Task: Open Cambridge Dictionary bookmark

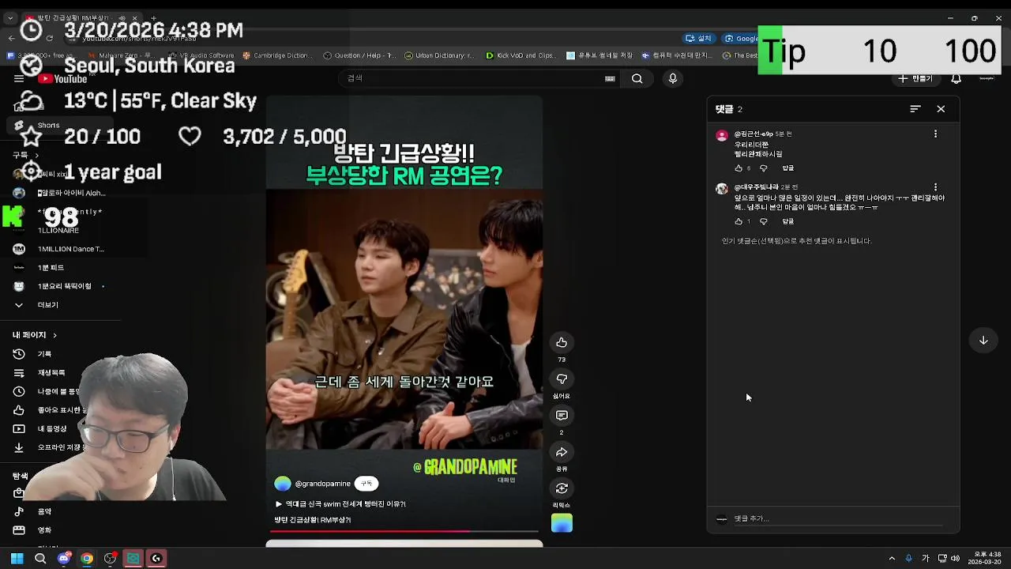Action: [x=276, y=55]
